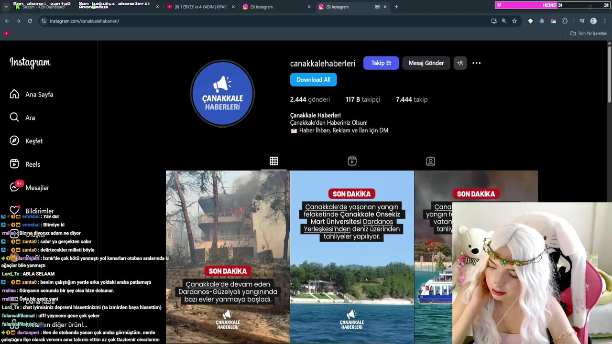This screenshot has width=612, height=344.
Task: Open the Ara search panel
Action: click(22, 118)
